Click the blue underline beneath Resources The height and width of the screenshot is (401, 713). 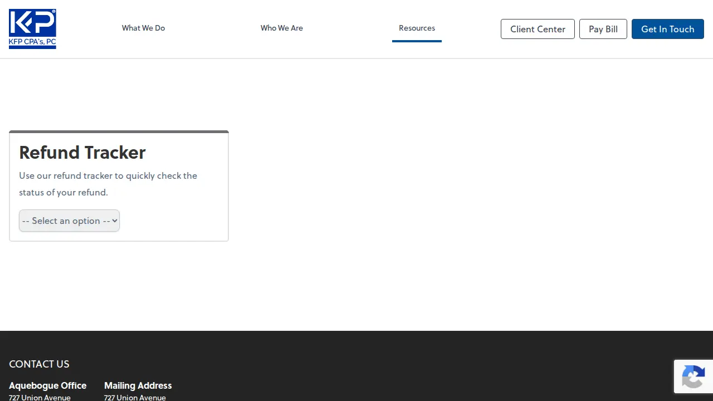tap(417, 41)
